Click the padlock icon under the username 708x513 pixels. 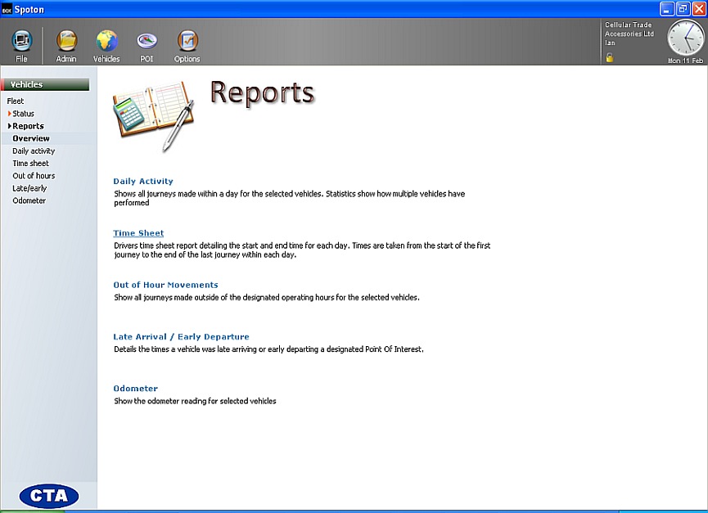[x=609, y=57]
